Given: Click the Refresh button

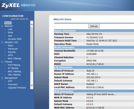Looking at the screenshot, I should (94, 26).
